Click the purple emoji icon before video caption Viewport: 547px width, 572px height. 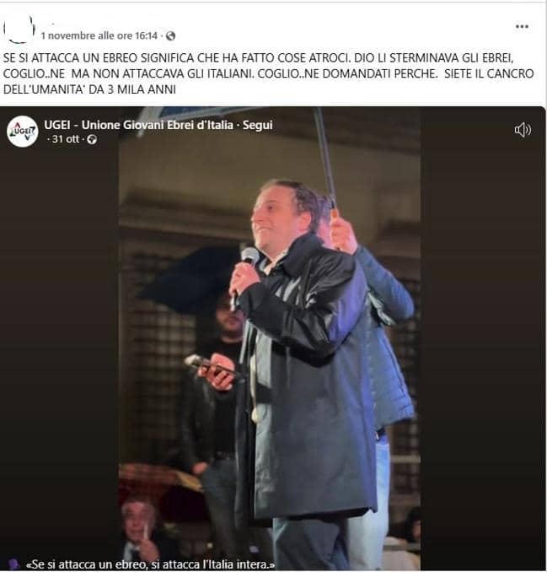[x=13, y=564]
